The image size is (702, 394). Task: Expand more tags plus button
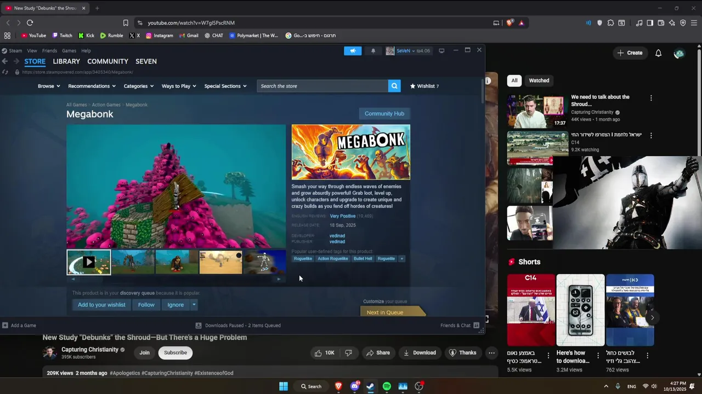pos(401,258)
